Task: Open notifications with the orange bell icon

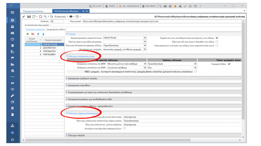Action: point(175,6)
